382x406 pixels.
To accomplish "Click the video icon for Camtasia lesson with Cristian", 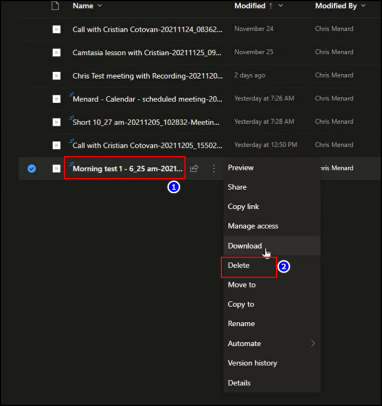I will click(56, 52).
